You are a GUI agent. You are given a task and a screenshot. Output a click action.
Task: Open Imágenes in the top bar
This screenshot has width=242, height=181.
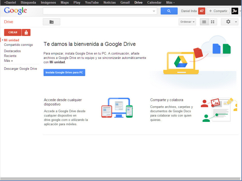pyautogui.click(x=48, y=3)
